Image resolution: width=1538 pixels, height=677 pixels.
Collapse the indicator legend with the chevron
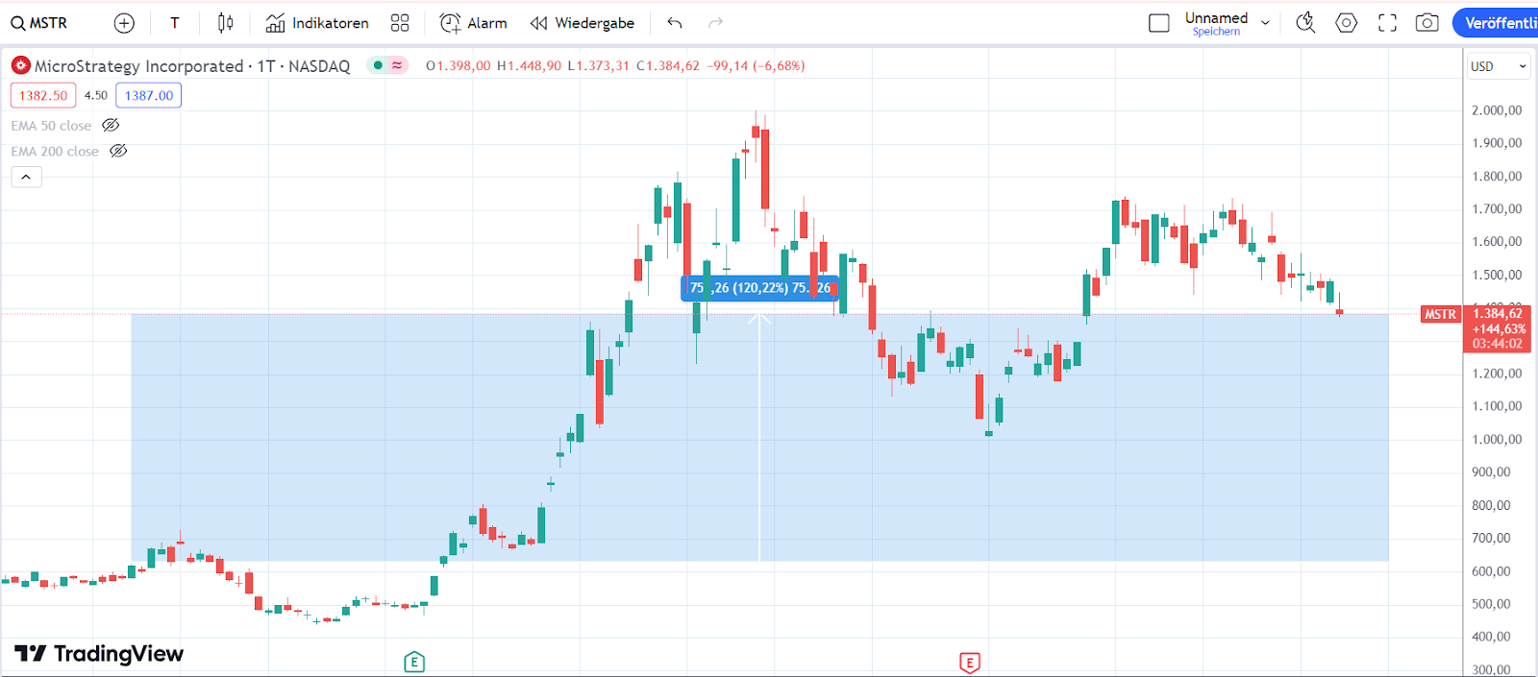coord(26,177)
